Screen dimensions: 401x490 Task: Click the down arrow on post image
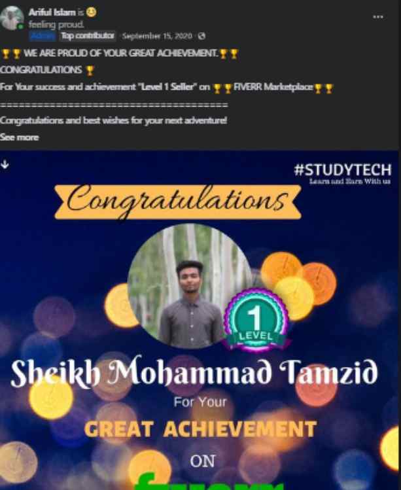5,164
